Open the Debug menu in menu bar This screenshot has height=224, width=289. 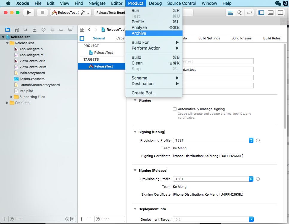155,3
